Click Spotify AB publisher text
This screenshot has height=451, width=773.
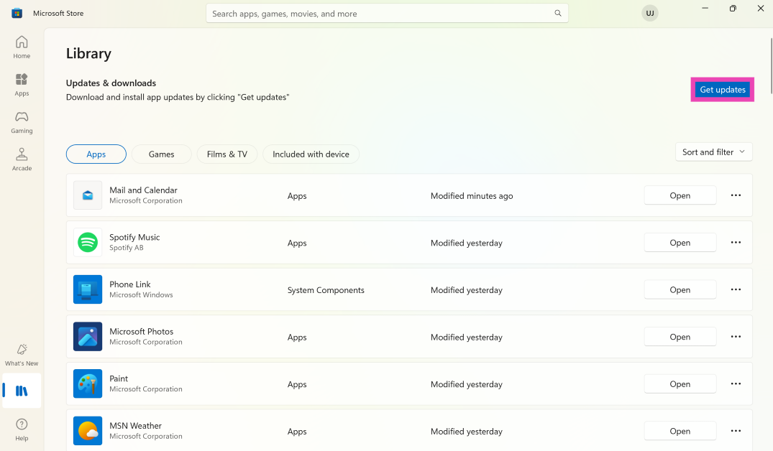[127, 248]
